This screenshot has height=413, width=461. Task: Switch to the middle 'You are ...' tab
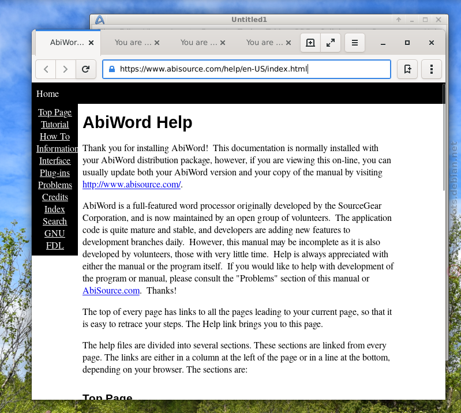click(198, 43)
